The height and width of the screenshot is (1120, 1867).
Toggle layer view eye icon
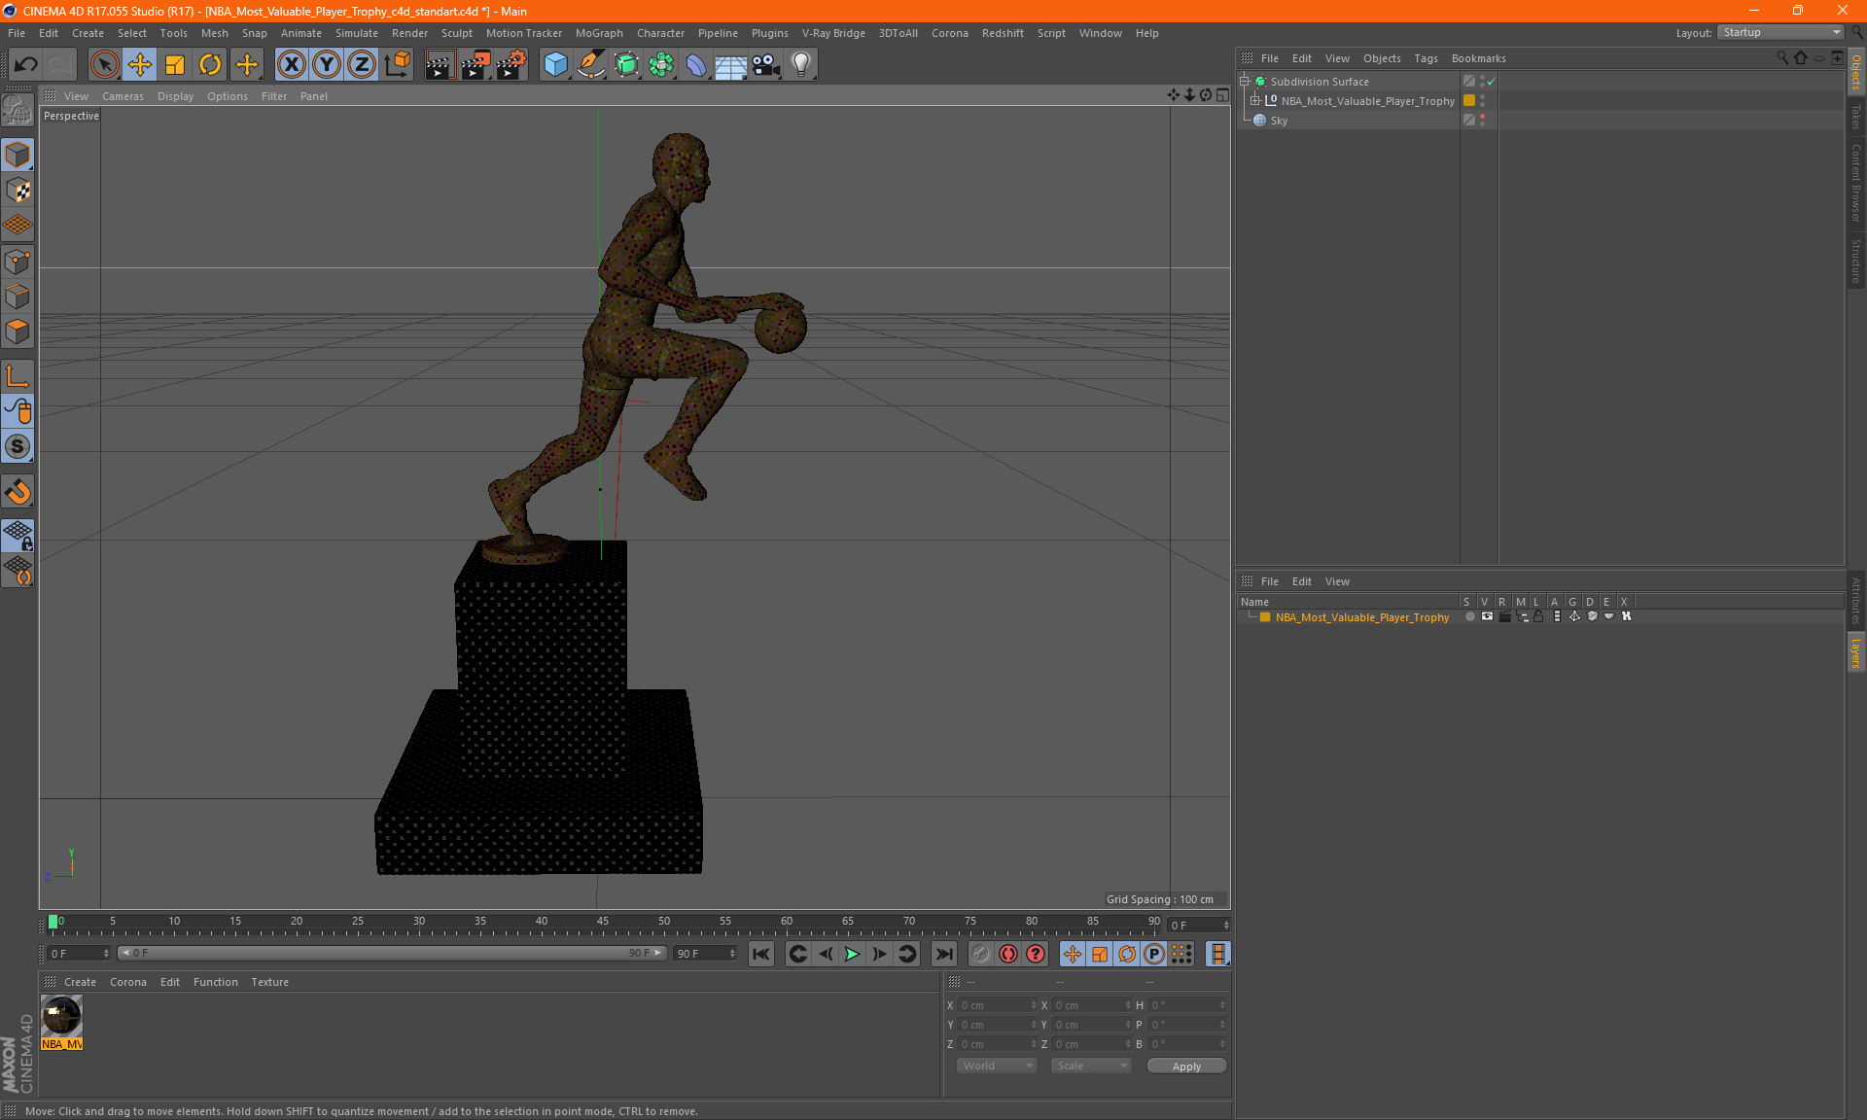(x=1487, y=616)
